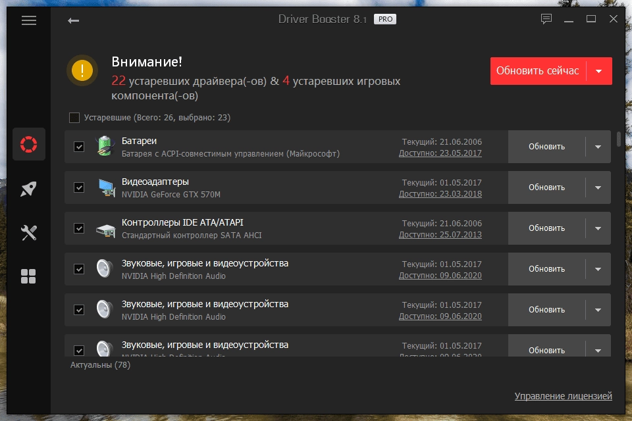This screenshot has height=421, width=632.
Task: Open the Управление лицензией link
Action: tap(563, 396)
